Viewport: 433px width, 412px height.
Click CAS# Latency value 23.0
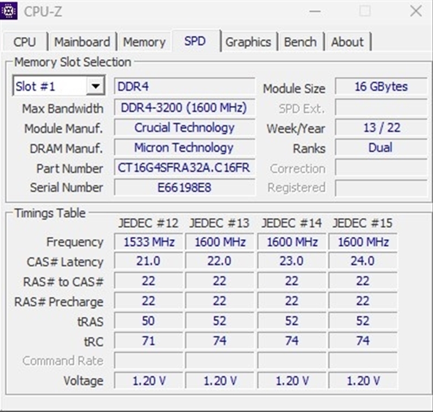[292, 260]
